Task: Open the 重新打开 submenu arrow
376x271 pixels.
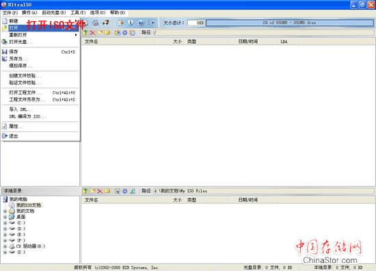Action: [x=76, y=35]
